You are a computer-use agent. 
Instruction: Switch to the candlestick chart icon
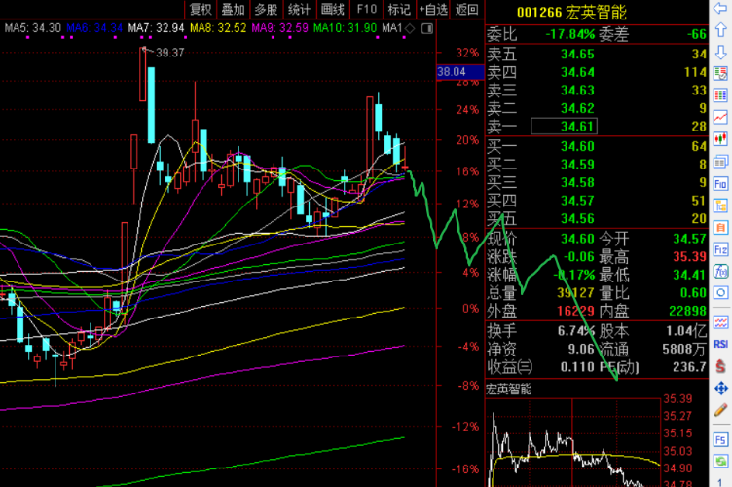[x=720, y=139]
